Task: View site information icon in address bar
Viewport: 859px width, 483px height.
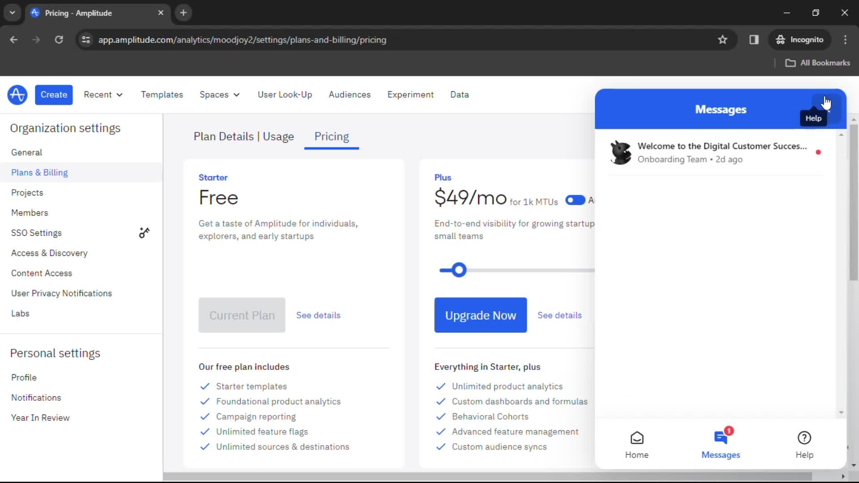Action: point(86,40)
